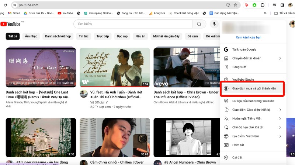Select the Âm nhạc filter chip
295x165 pixels.
(31, 36)
